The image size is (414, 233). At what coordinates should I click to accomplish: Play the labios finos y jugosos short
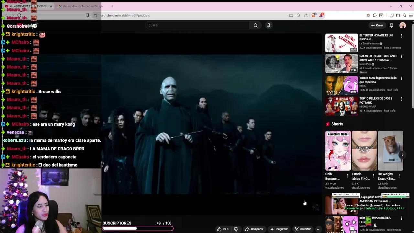tap(364, 150)
